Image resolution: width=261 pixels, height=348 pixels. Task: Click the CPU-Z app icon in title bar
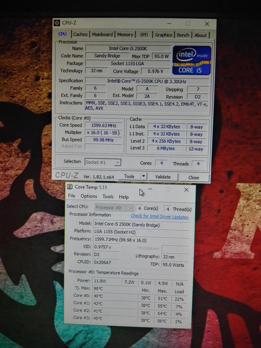tap(57, 23)
